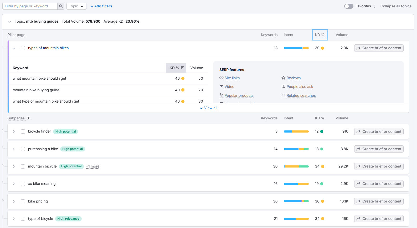Check the type of bicycle checkbox

click(x=23, y=219)
